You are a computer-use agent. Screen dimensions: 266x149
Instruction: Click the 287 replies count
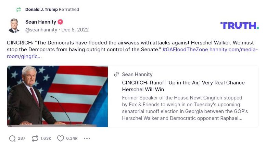coord(22,138)
